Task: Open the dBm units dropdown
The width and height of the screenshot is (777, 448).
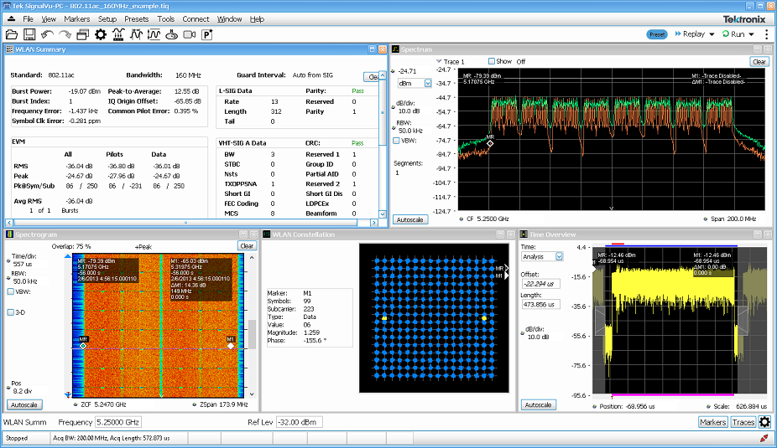Action: tap(427, 84)
